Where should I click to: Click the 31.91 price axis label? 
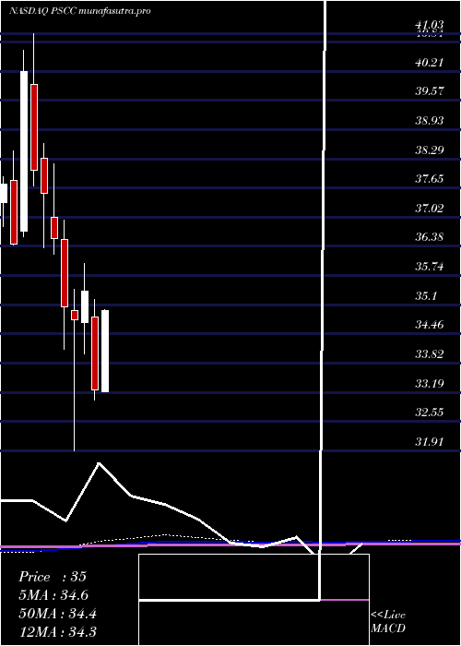(x=430, y=441)
